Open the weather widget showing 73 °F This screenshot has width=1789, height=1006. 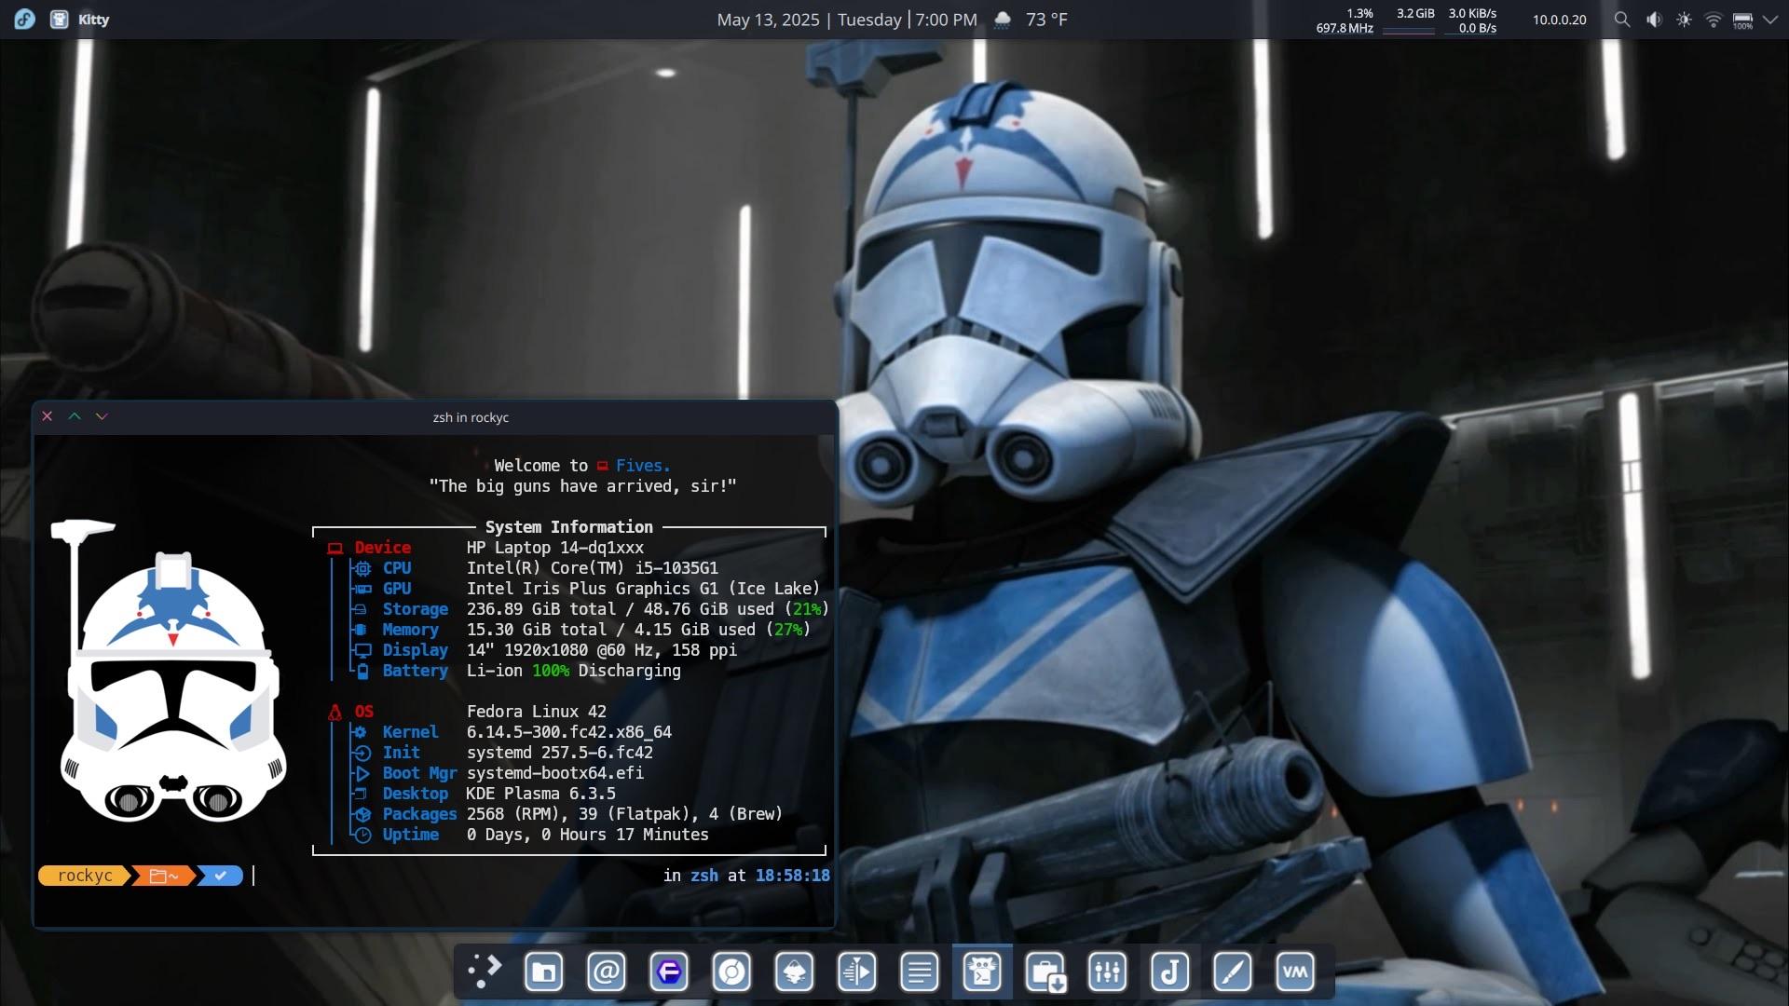(1030, 20)
